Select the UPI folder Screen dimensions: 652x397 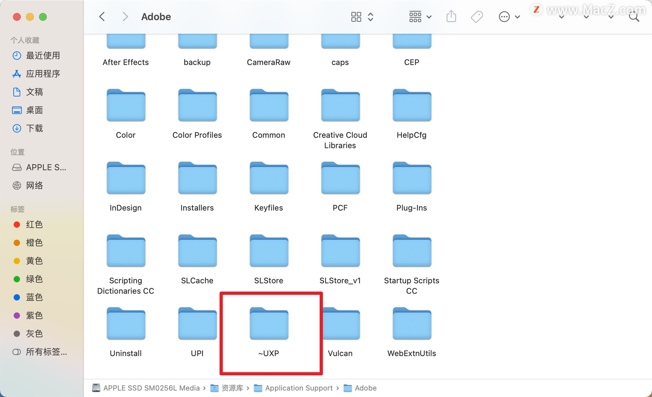click(197, 333)
